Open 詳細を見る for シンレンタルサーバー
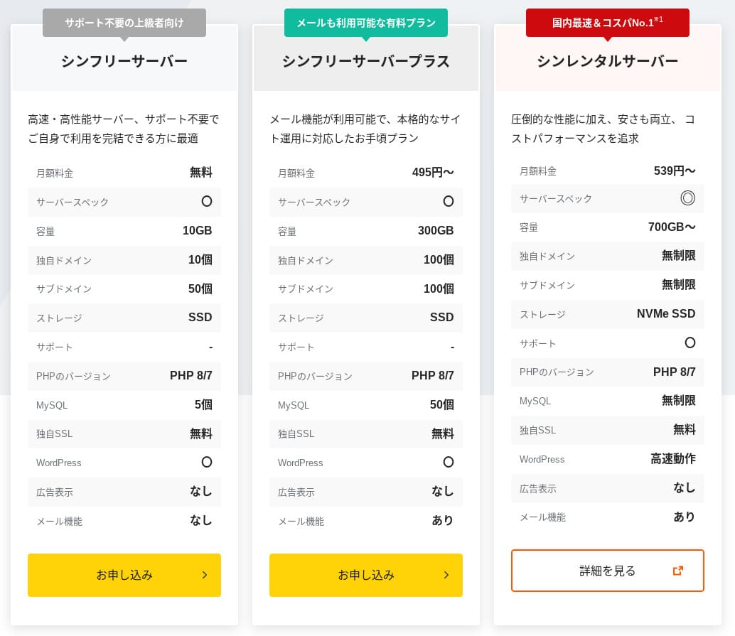Viewport: 735px width, 636px height. 607,571
